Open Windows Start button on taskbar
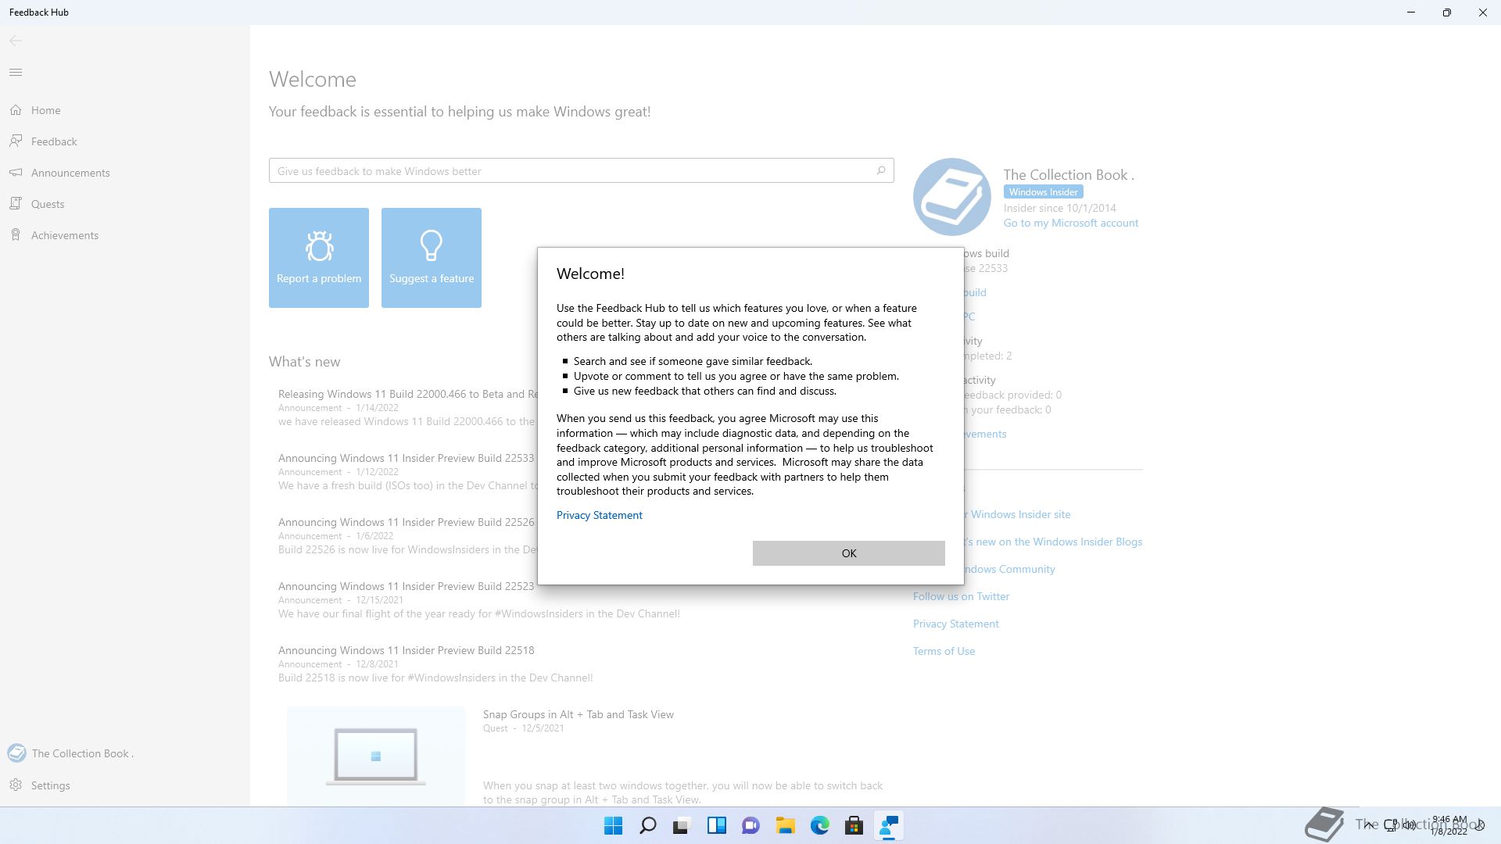 tap(613, 825)
